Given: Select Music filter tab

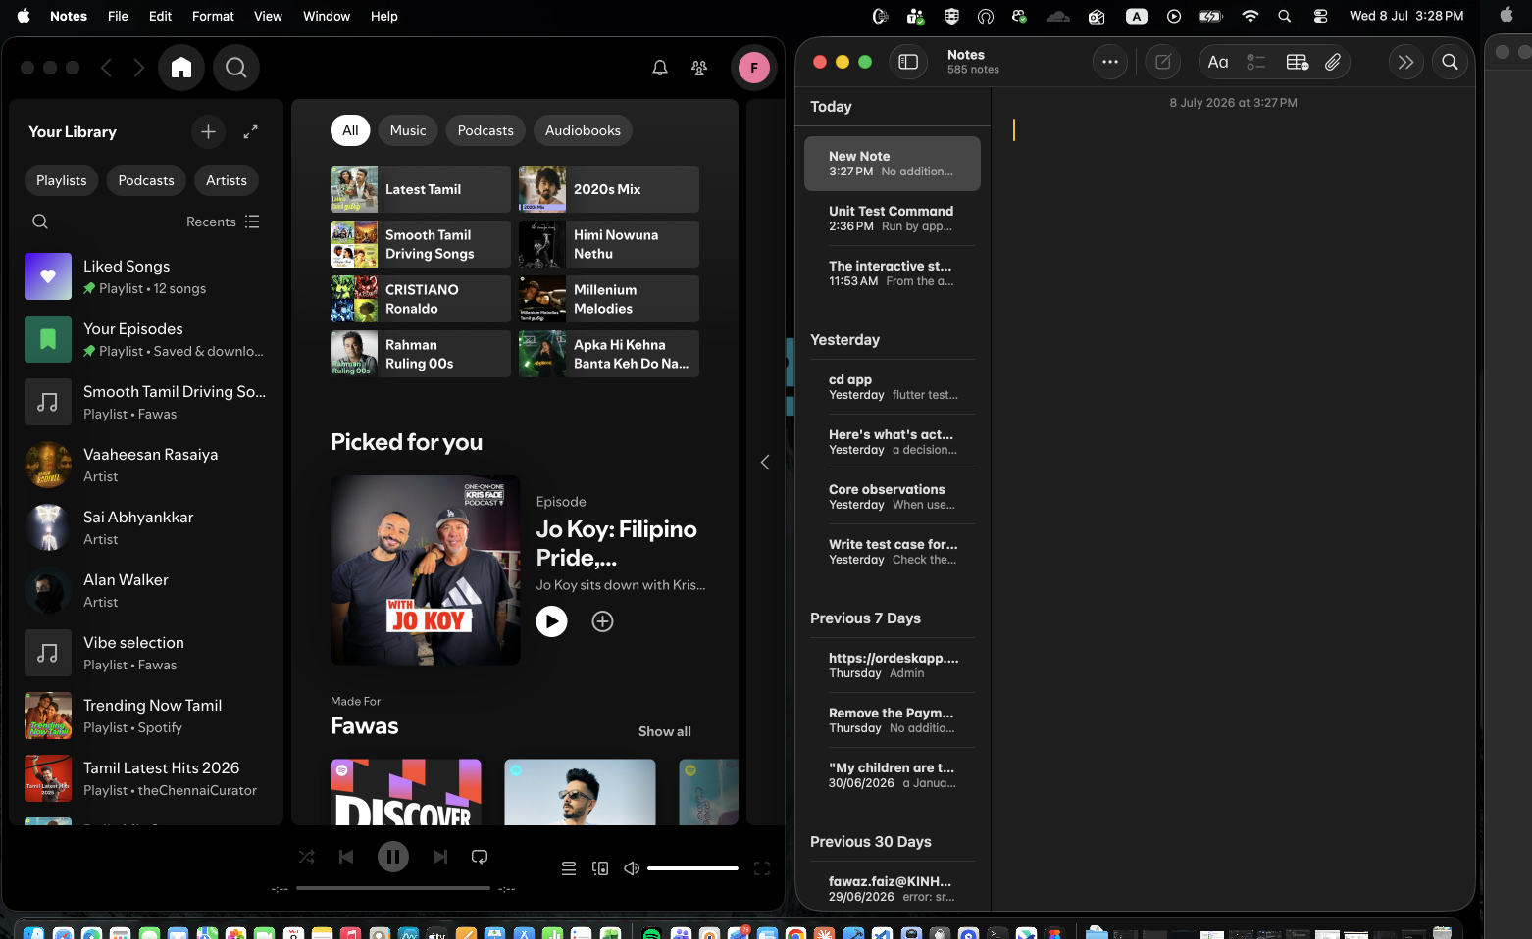Looking at the screenshot, I should click(x=408, y=130).
